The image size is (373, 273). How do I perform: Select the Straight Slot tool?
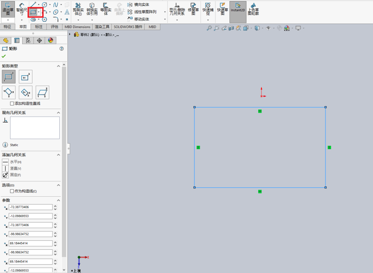point(33,20)
